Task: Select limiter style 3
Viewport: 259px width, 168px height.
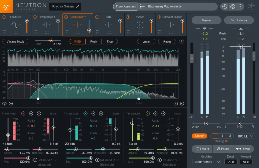Action: click(230, 136)
